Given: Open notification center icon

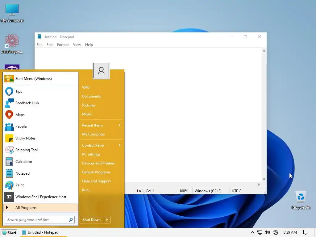Looking at the screenshot, I should (306, 232).
